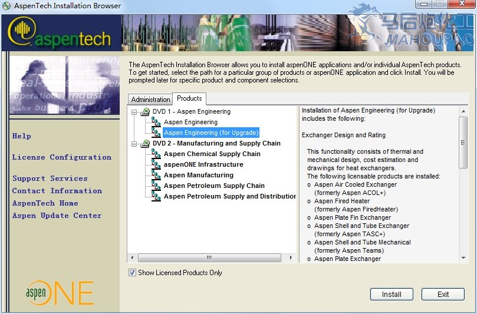Click the aspenONE logo
Viewport: 477px width, 314px height.
click(60, 293)
